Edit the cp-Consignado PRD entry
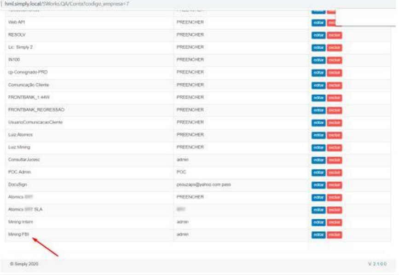Screen dimensions: 399x275 pyautogui.click(x=318, y=73)
